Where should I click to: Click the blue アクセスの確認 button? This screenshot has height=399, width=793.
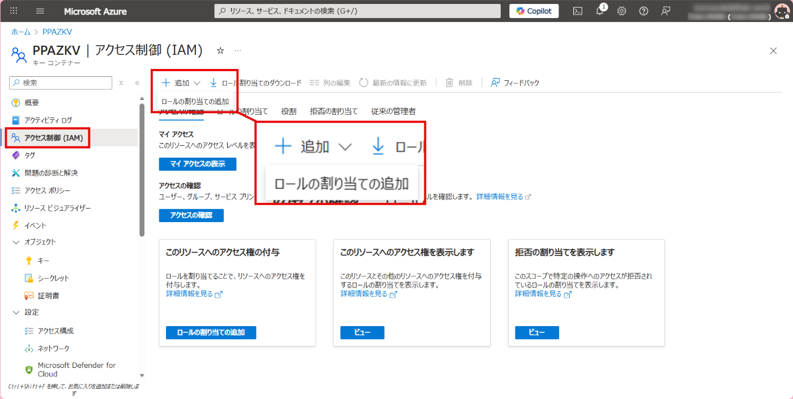point(191,215)
